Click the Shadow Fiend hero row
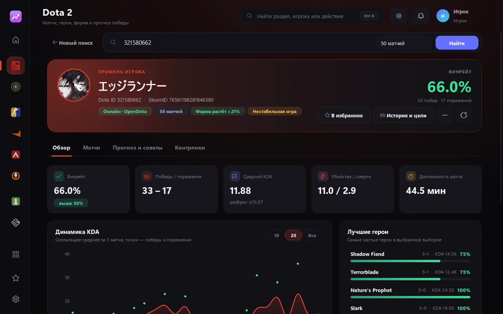 point(410,257)
